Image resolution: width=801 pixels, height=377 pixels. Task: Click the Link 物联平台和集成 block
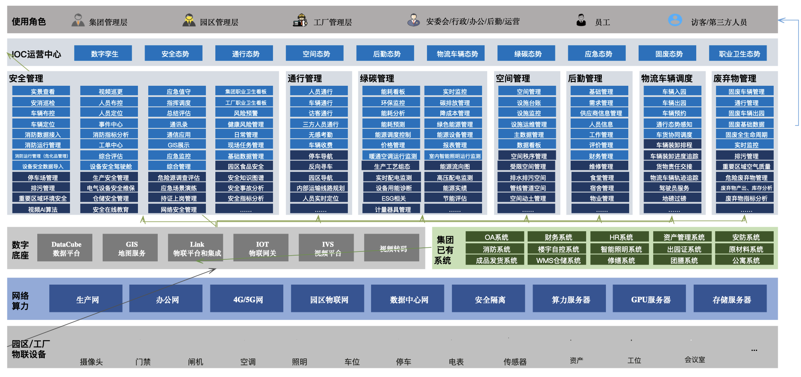point(195,248)
